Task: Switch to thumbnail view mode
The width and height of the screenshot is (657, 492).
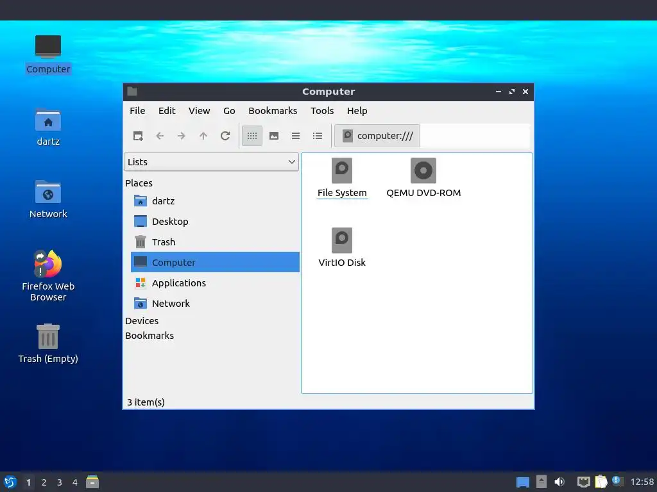Action: [274, 136]
